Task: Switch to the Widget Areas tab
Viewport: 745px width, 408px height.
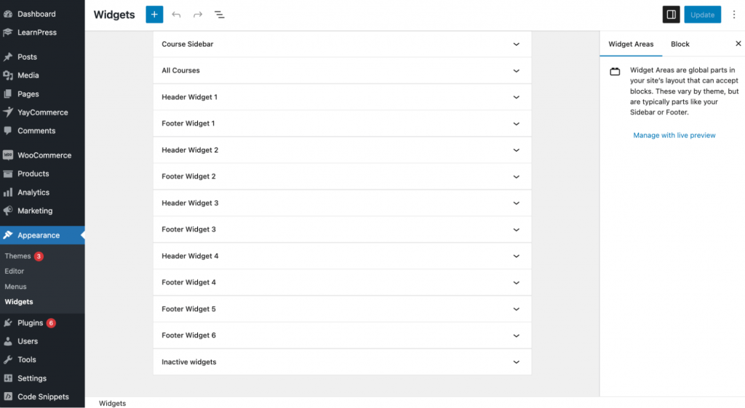Action: [631, 44]
